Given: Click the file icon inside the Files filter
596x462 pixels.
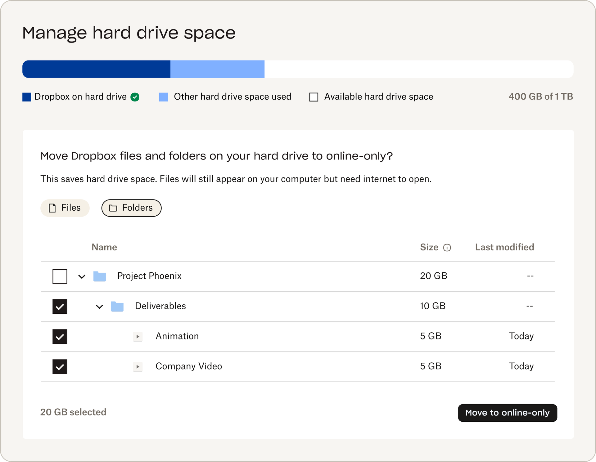Looking at the screenshot, I should click(52, 208).
